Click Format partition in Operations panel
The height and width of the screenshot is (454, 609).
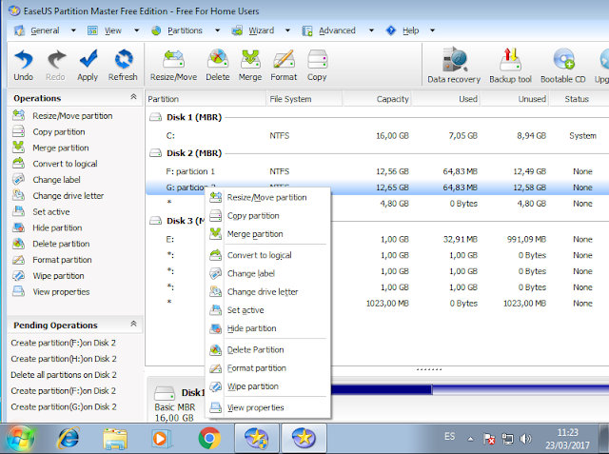[x=52, y=260]
